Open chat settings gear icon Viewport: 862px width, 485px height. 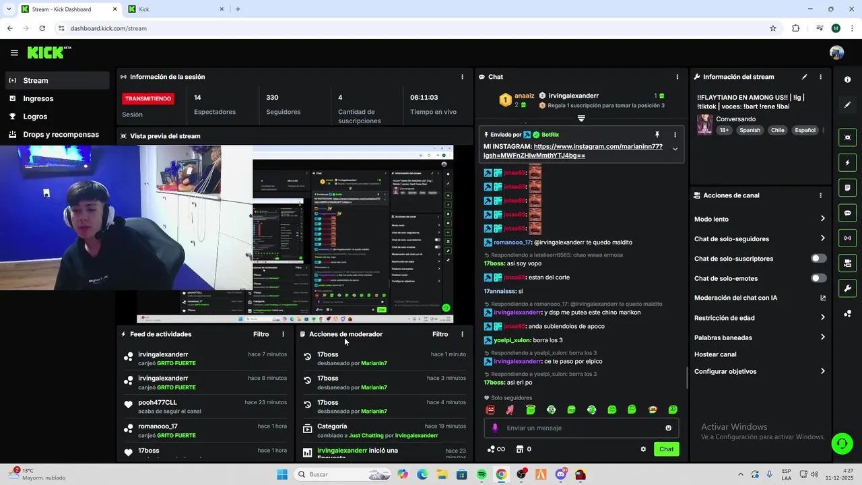pos(643,449)
